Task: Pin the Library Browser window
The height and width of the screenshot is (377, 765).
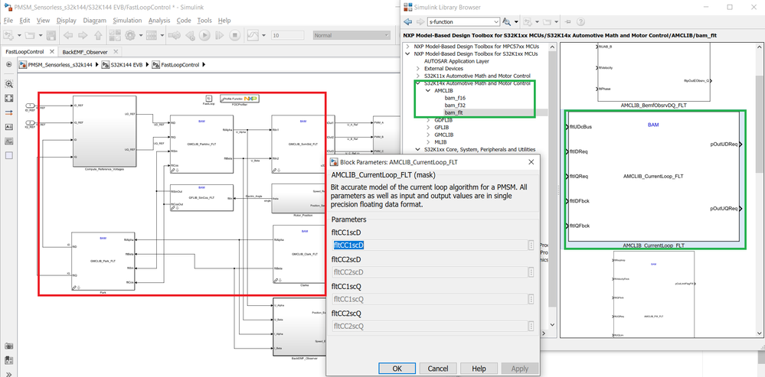Action: point(568,21)
